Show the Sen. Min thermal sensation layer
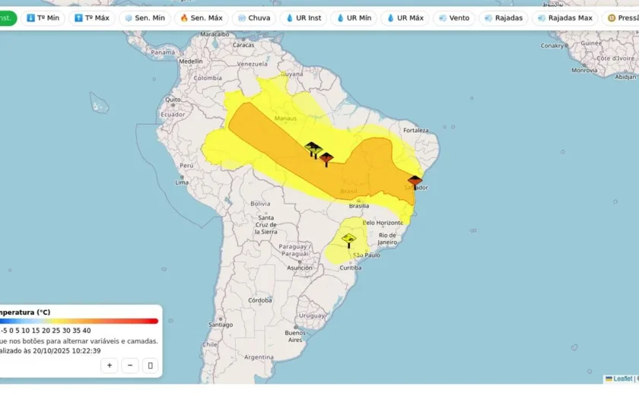Screen dimensions: 639x399 pyautogui.click(x=145, y=18)
